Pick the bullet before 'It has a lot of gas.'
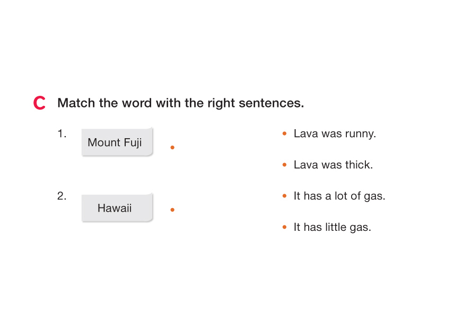The height and width of the screenshot is (324, 463). point(285,196)
